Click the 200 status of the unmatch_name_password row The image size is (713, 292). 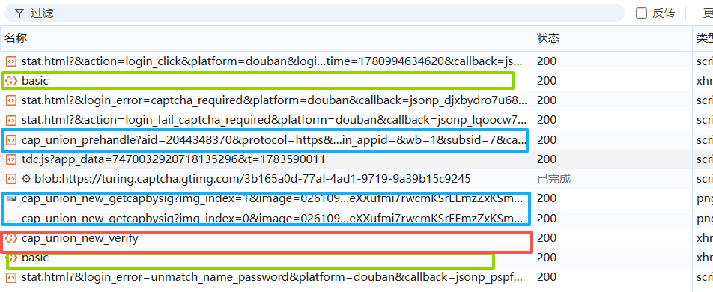[547, 277]
